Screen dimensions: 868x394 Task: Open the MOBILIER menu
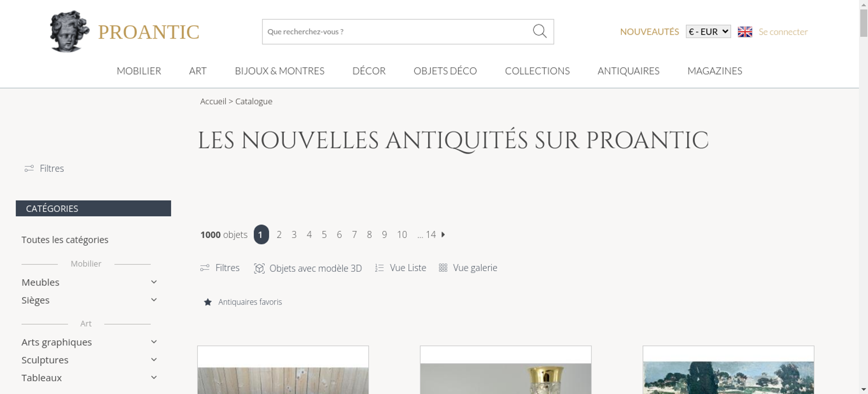click(x=139, y=71)
